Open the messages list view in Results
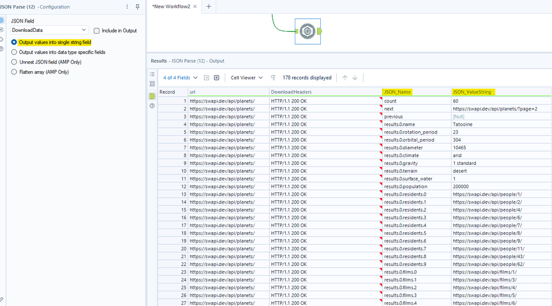This screenshot has width=552, height=306. (x=152, y=74)
